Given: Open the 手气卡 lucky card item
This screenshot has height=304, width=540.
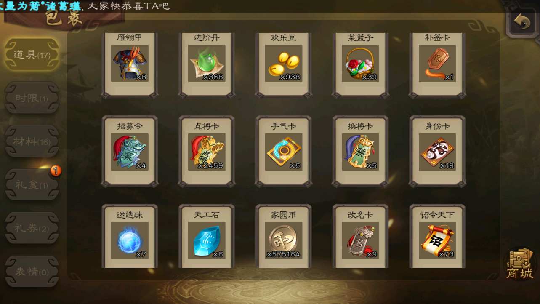Looking at the screenshot, I should (283, 152).
